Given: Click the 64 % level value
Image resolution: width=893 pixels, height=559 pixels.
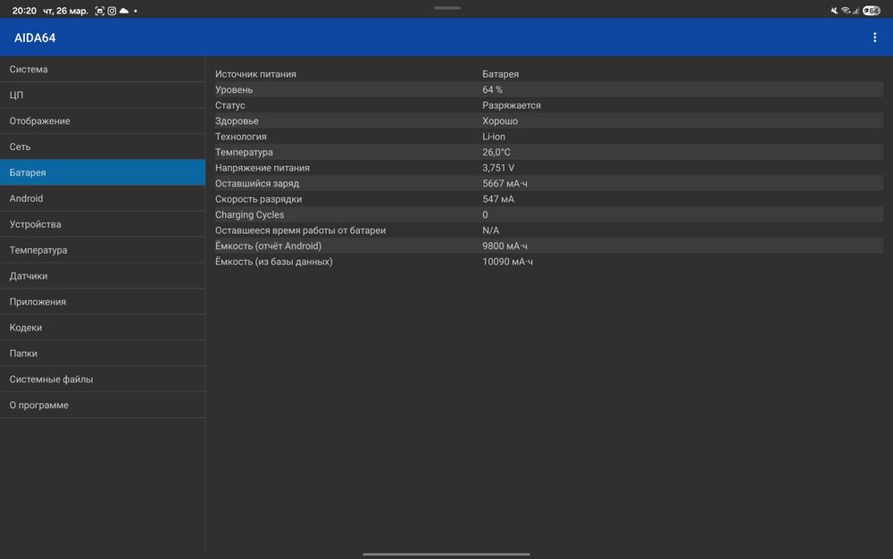Looking at the screenshot, I should click(492, 89).
